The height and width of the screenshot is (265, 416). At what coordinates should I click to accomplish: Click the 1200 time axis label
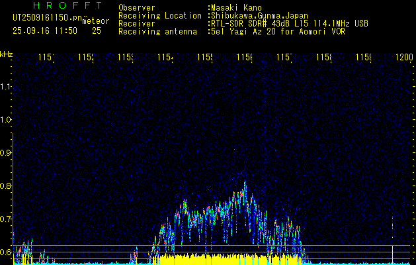[x=404, y=57]
